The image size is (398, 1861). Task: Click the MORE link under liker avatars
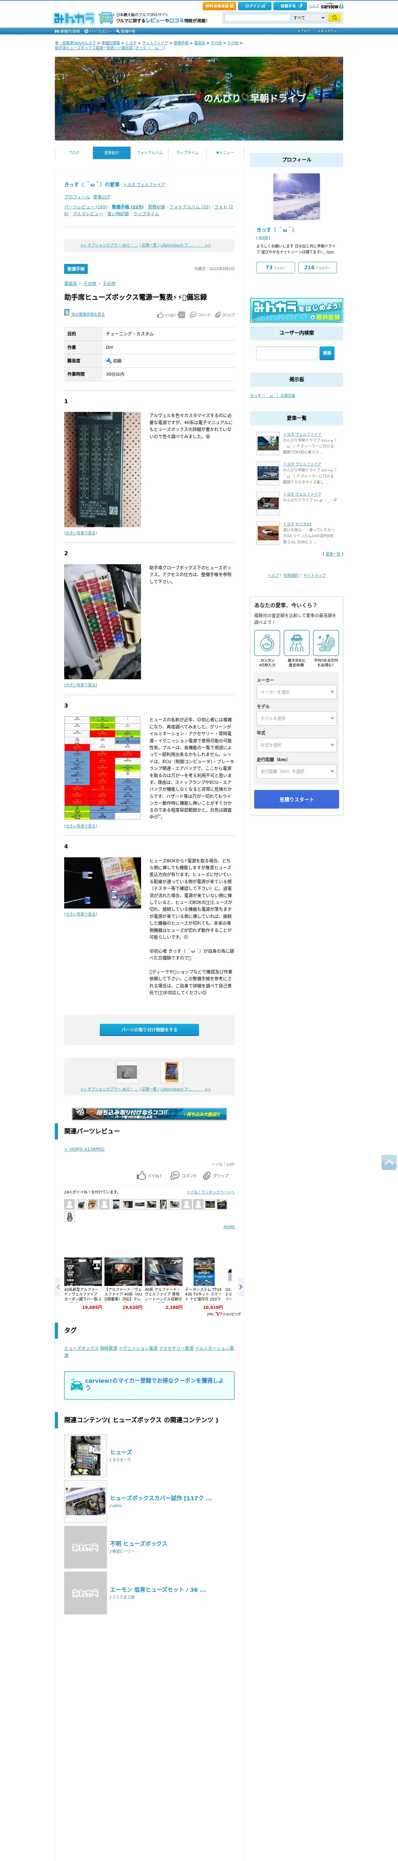(x=229, y=1227)
